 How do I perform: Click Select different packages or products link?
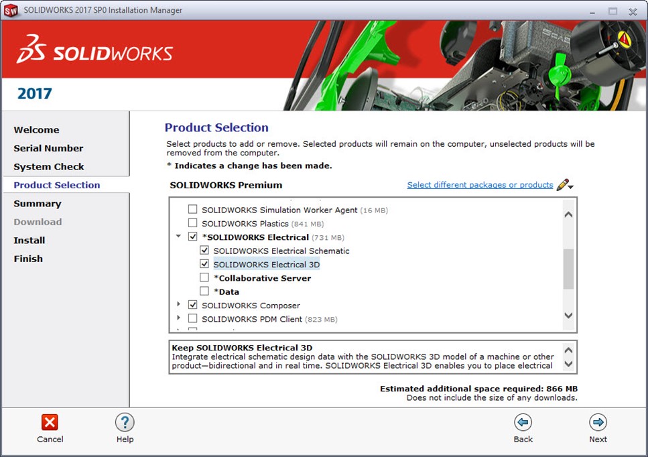pyautogui.click(x=480, y=185)
